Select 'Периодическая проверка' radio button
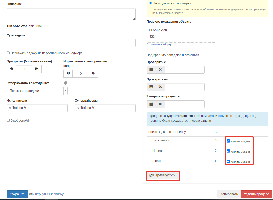The width and height of the screenshot is (273, 200). tap(150, 3)
